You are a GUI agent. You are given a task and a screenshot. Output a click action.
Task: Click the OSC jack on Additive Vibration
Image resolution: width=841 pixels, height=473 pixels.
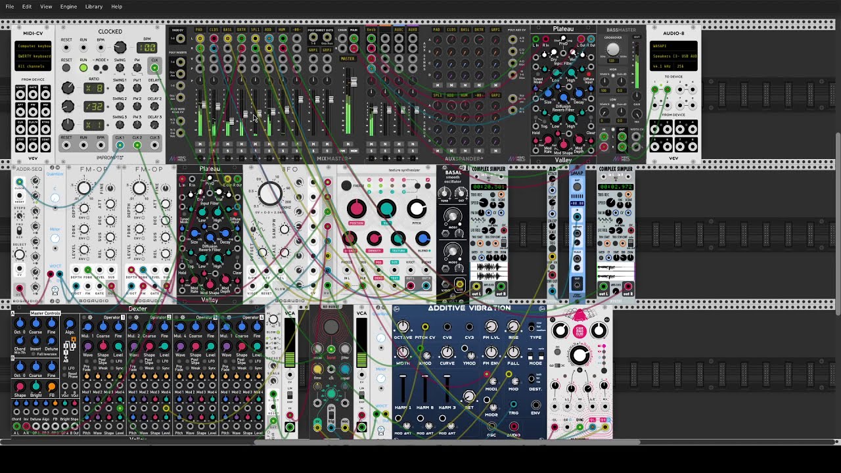[x=491, y=426]
